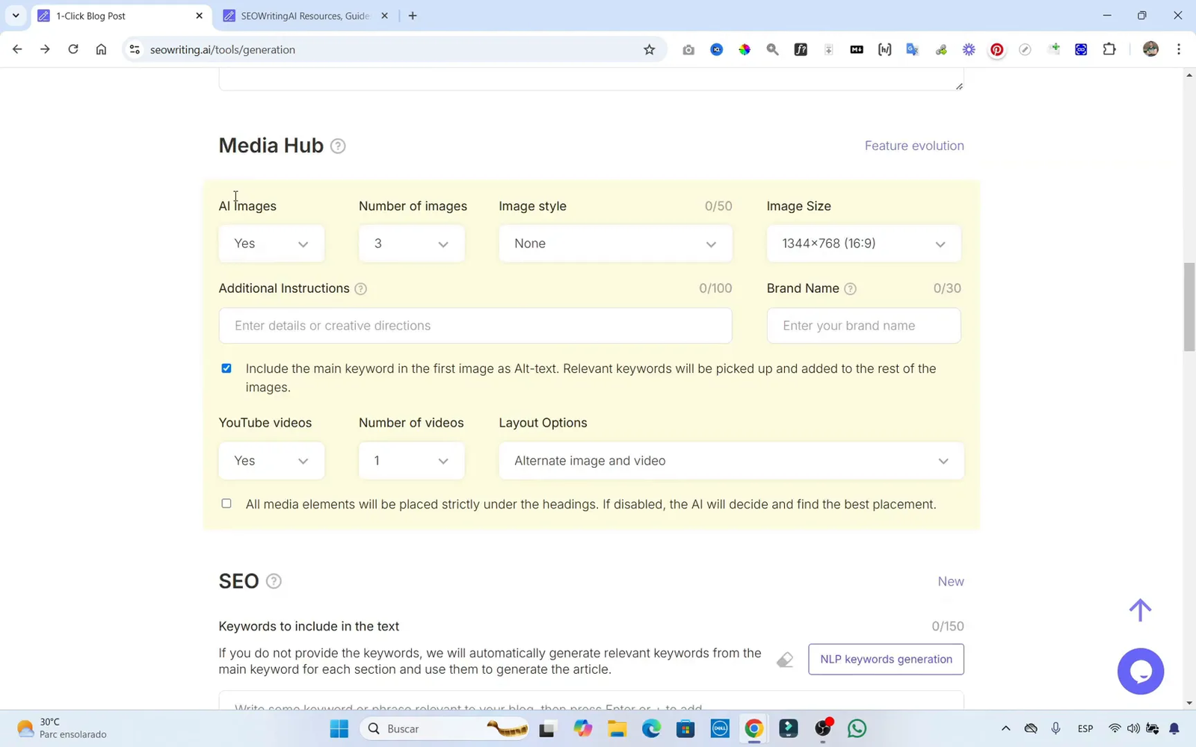Click the Media Hub help question mark icon
The image size is (1196, 747).
(x=338, y=146)
